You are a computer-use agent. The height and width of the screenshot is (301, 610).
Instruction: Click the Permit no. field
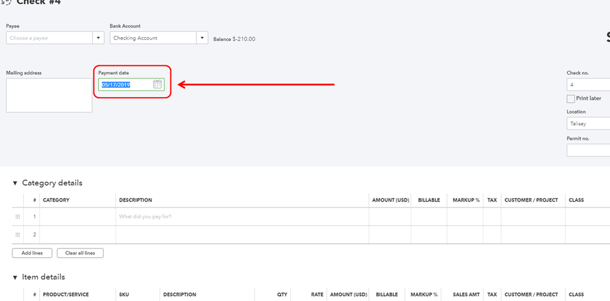[x=588, y=150]
